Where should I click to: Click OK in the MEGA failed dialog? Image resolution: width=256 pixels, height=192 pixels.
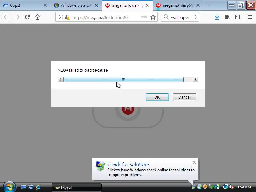click(157, 97)
